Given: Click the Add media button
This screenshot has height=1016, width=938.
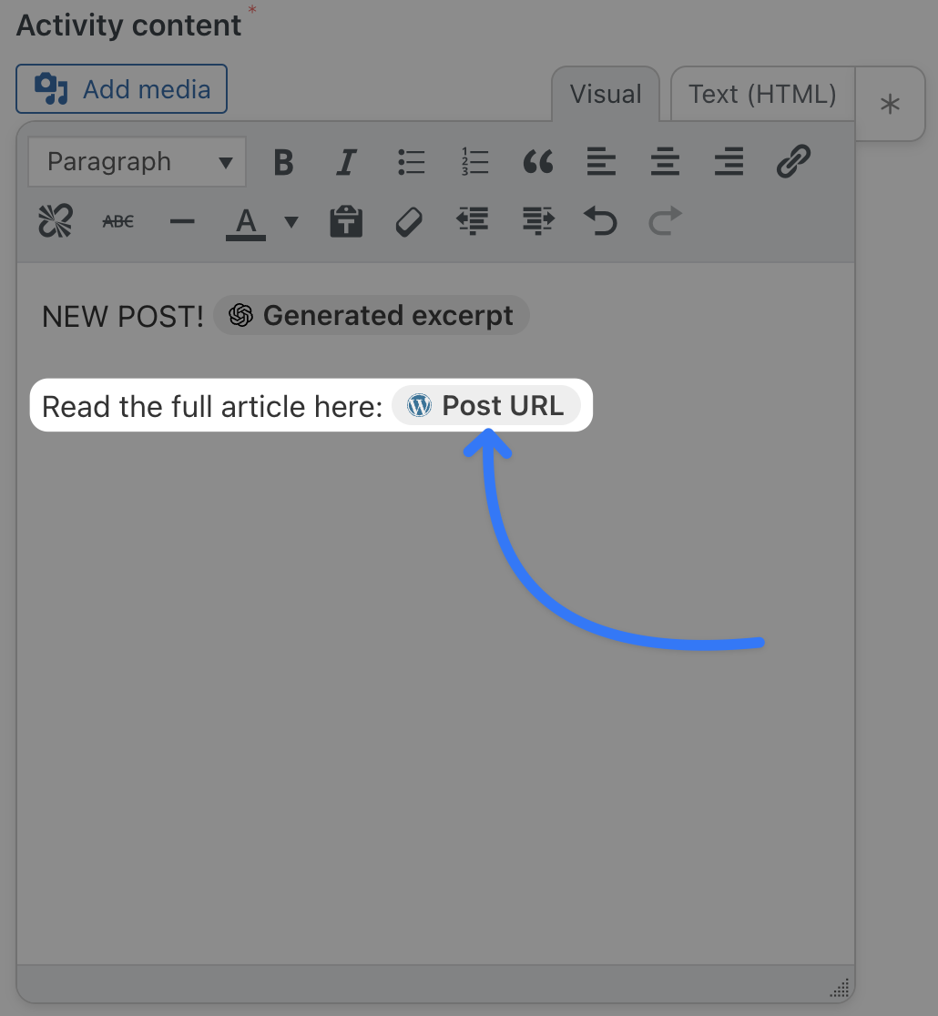Looking at the screenshot, I should coord(121,89).
